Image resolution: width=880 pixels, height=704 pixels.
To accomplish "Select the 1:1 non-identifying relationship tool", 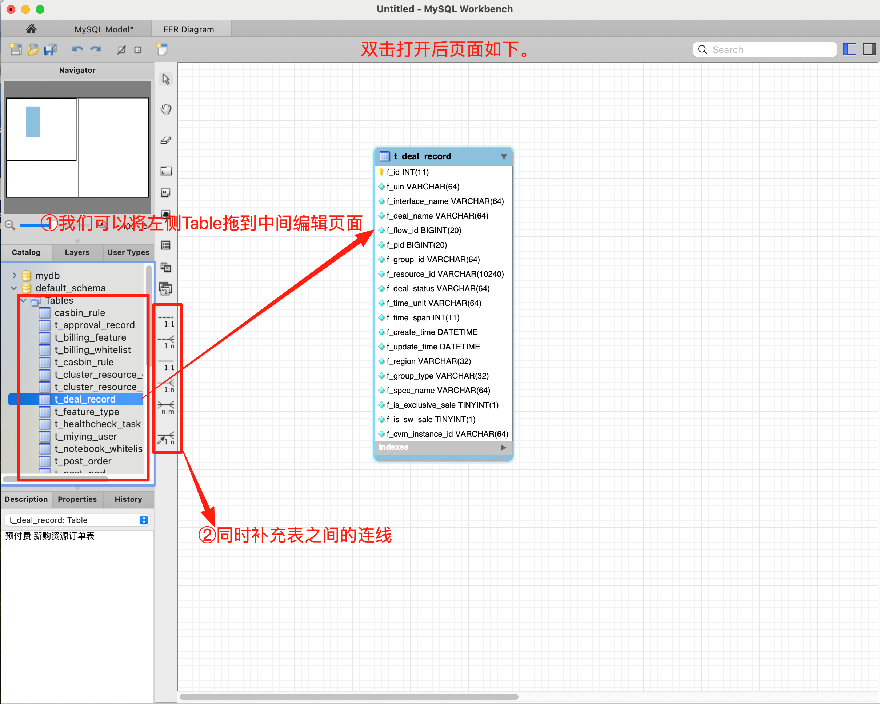I will click(167, 321).
